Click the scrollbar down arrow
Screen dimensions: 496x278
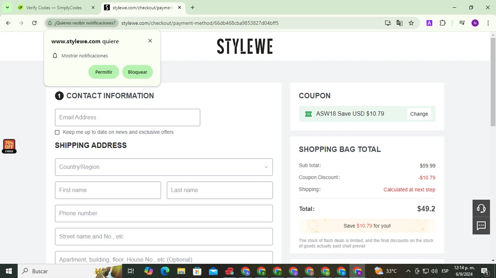[x=493, y=261]
